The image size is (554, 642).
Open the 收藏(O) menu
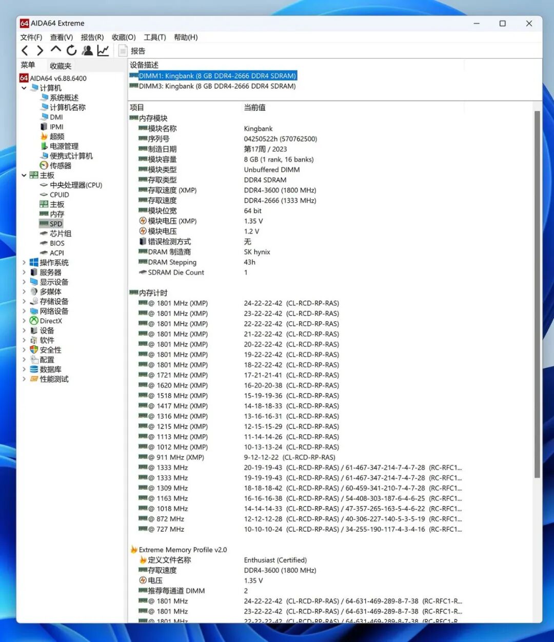point(124,37)
